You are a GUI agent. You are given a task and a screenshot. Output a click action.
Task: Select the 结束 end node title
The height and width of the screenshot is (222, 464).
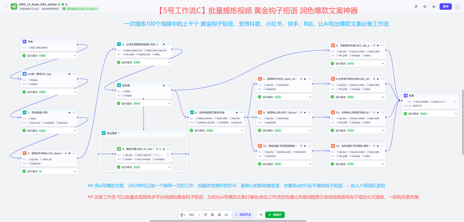coord(411,96)
